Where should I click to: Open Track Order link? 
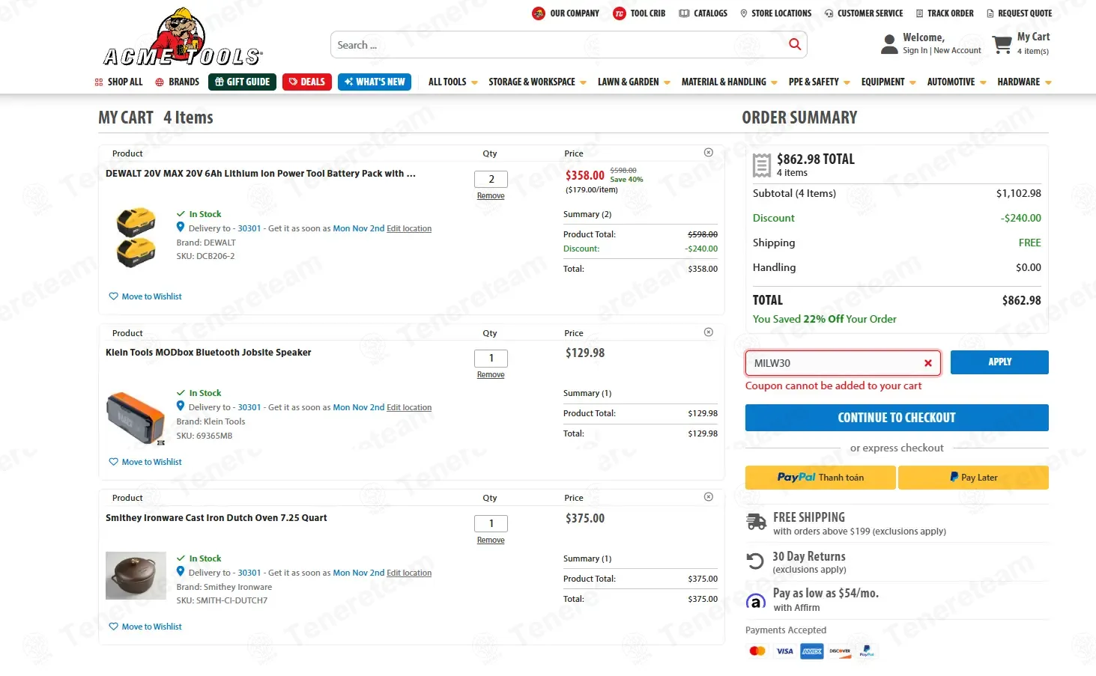click(x=945, y=13)
